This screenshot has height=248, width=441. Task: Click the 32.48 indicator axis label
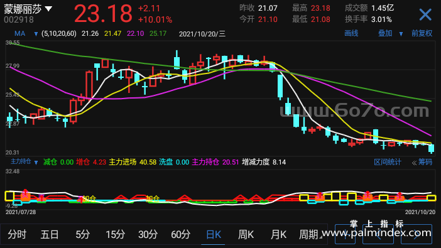[13, 171]
